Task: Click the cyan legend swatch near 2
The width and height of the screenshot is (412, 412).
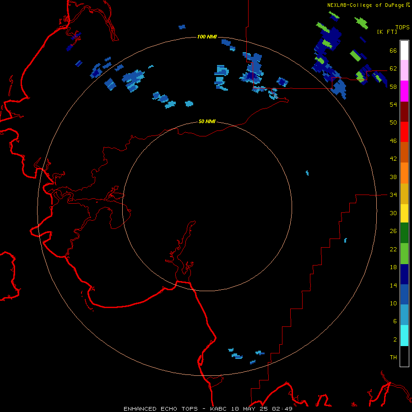Action: [x=404, y=336]
